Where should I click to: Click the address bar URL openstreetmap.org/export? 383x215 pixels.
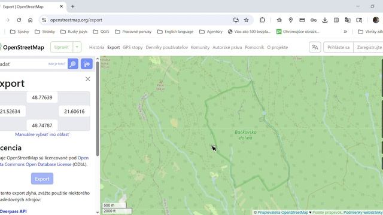[x=76, y=20]
